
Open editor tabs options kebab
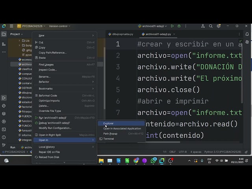pyautogui.click(x=239, y=34)
